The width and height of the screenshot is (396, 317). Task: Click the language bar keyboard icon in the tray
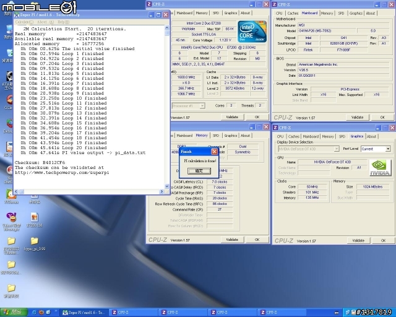pos(336,313)
